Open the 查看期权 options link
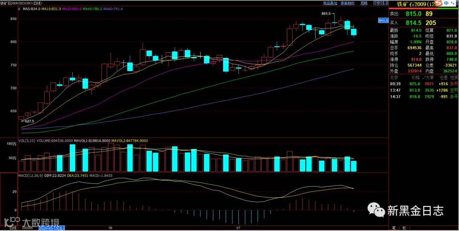Screen dimensions: 459x231 [x=348, y=3]
